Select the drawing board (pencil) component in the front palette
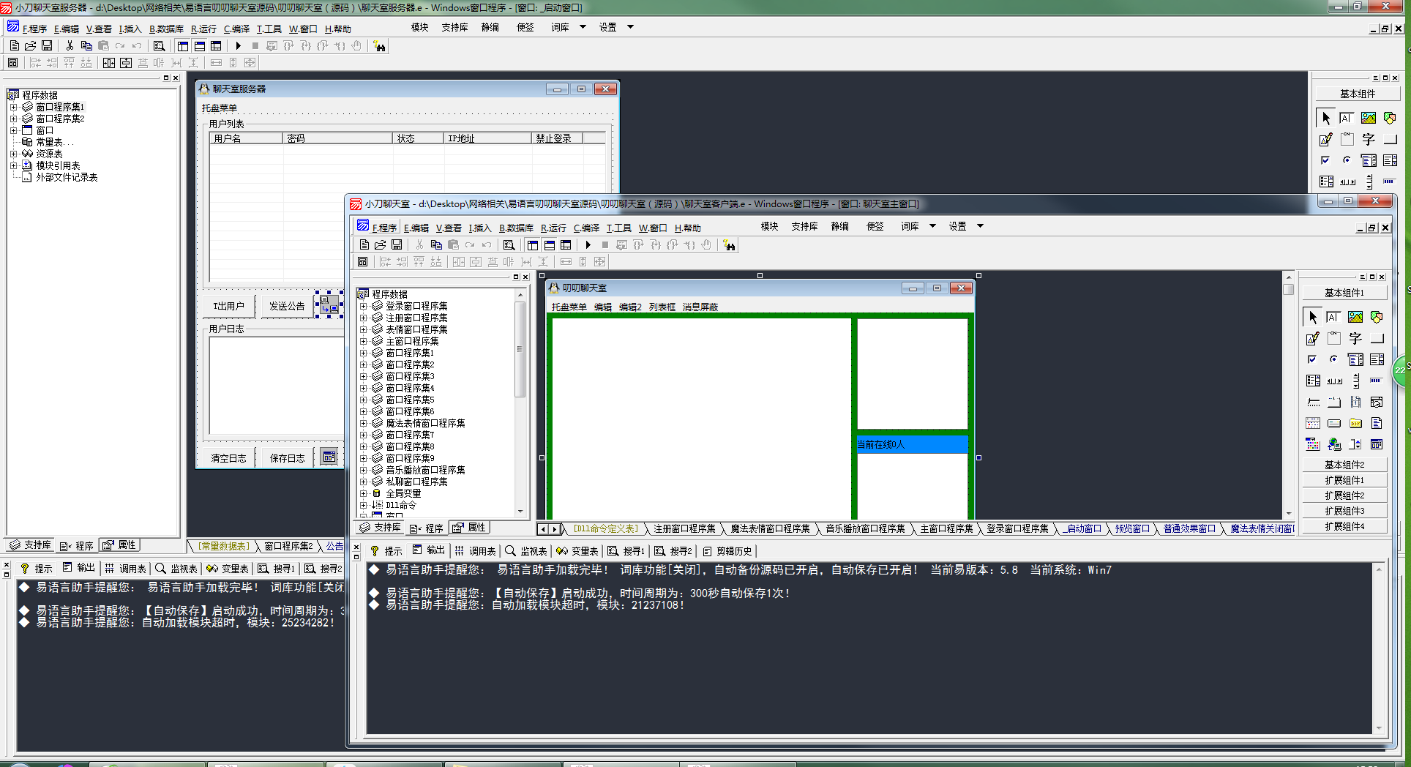This screenshot has height=767, width=1411. [x=1313, y=338]
